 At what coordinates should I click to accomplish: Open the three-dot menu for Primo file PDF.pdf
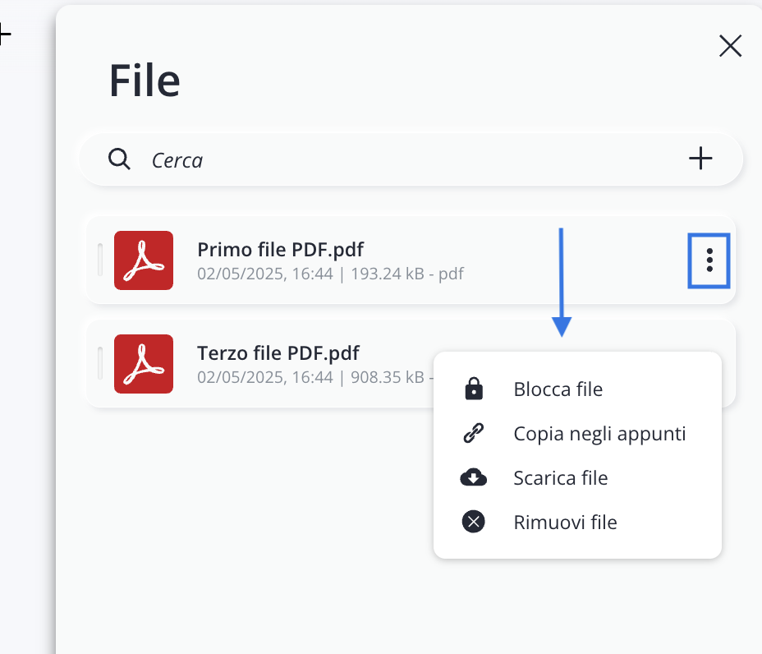point(709,260)
